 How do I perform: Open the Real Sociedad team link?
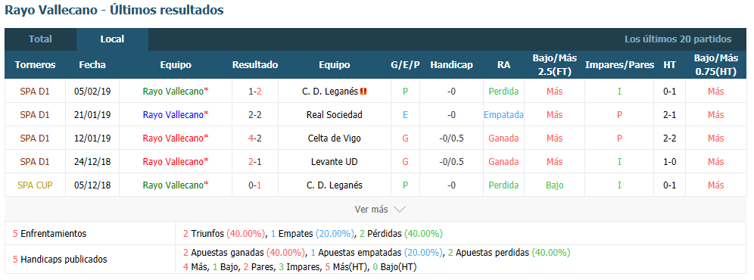(334, 115)
